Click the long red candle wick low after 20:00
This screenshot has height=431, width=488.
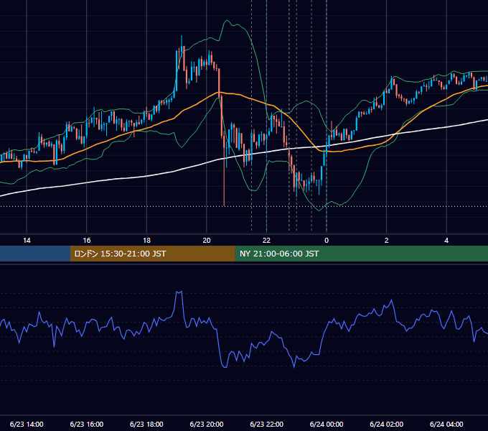coord(224,204)
